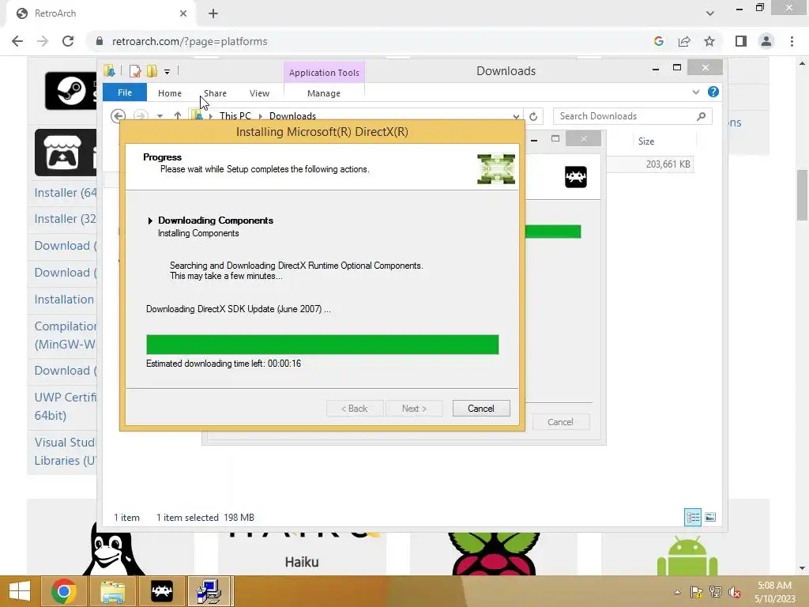Click the muted volume tray icon
This screenshot has height=607, width=809.
tap(734, 593)
